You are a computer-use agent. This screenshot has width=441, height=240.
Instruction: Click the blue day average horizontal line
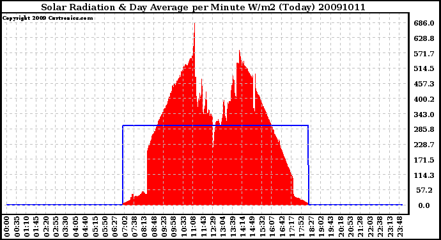[215, 125]
